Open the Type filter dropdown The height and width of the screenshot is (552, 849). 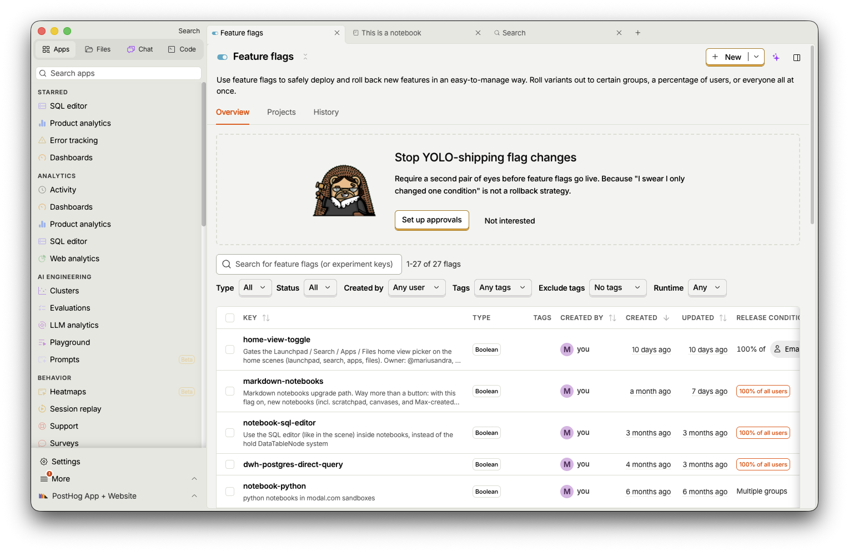click(x=255, y=287)
